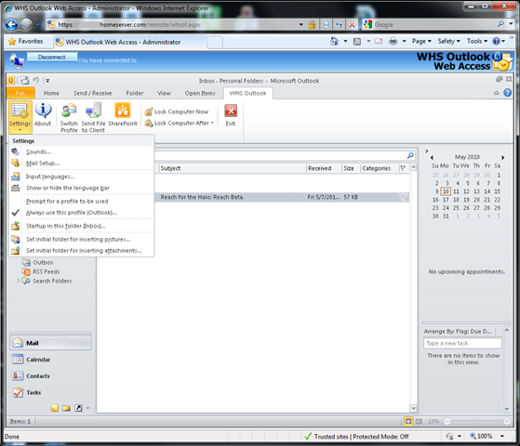Select the WHS Outlook ribbon tab
Viewport: 520px width, 446px height.
[x=247, y=93]
